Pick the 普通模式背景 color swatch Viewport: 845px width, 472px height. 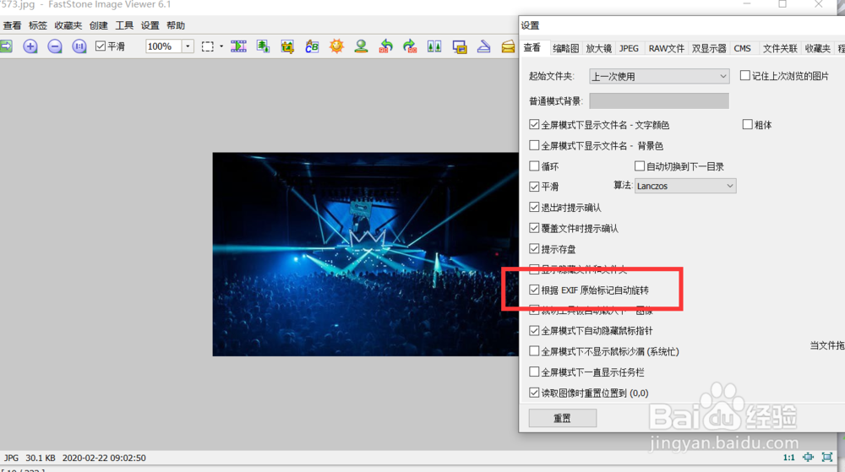659,100
